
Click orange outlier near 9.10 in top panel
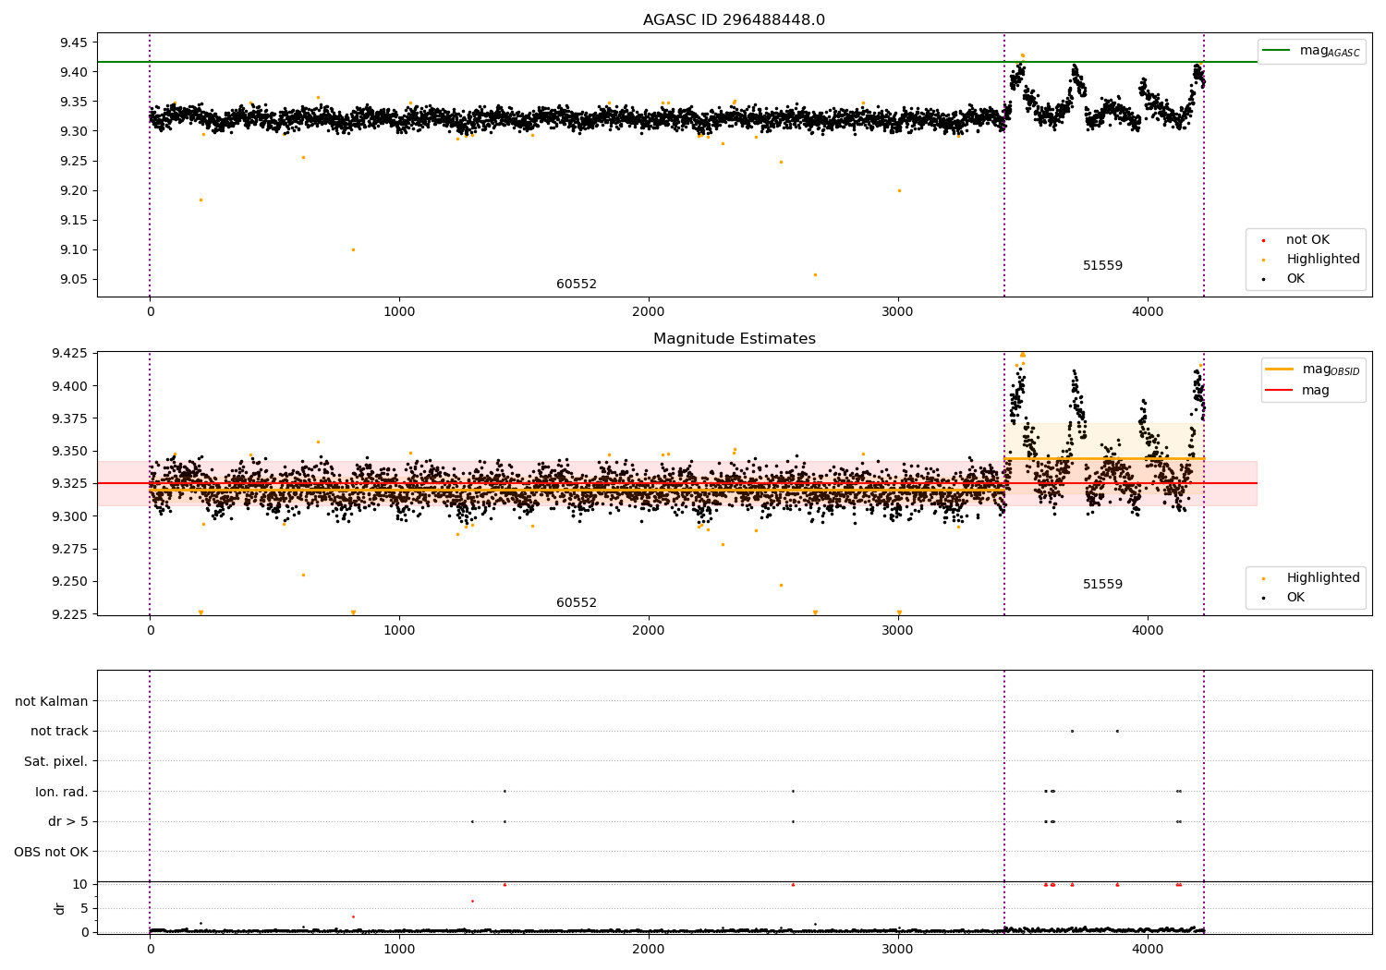click(353, 249)
